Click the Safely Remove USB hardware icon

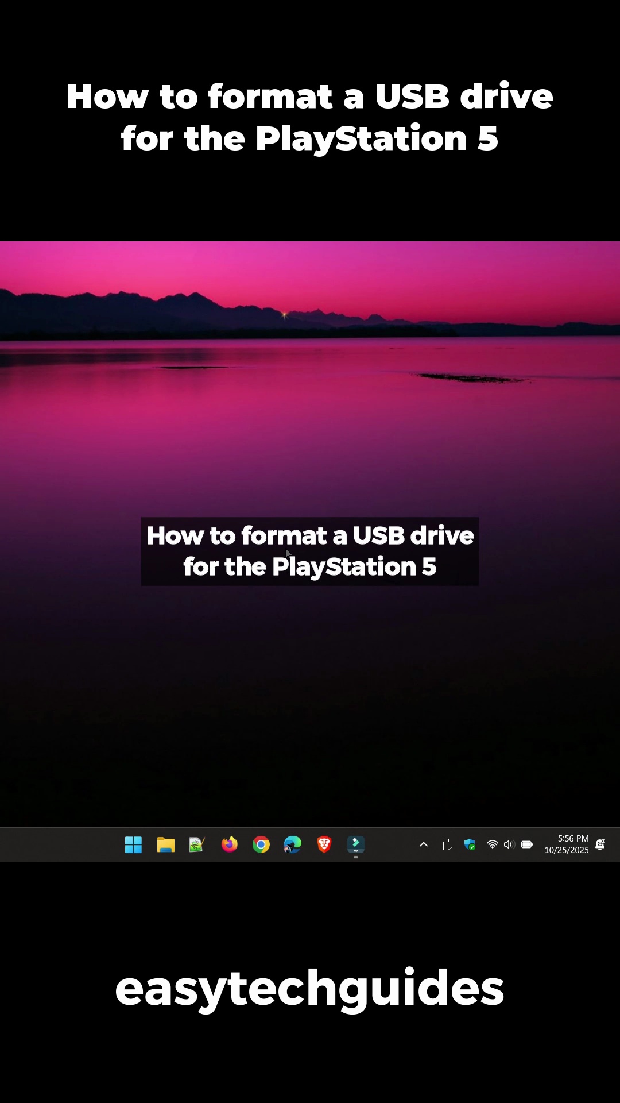[x=447, y=844]
